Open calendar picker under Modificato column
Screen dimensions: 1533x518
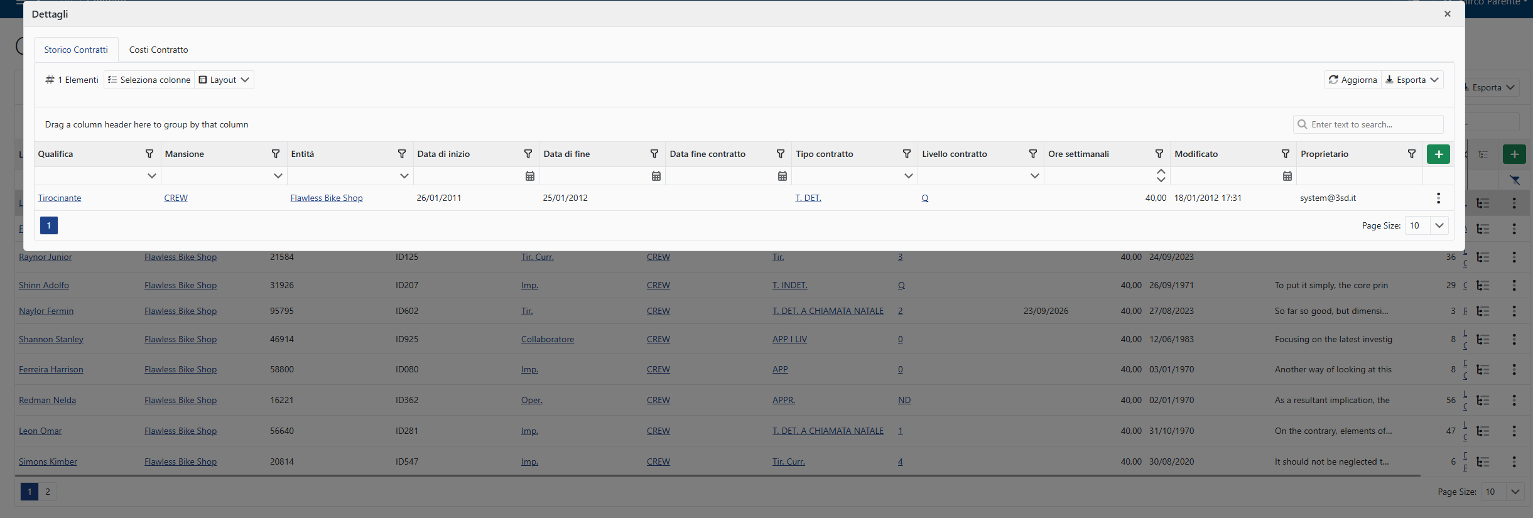[x=1287, y=176]
